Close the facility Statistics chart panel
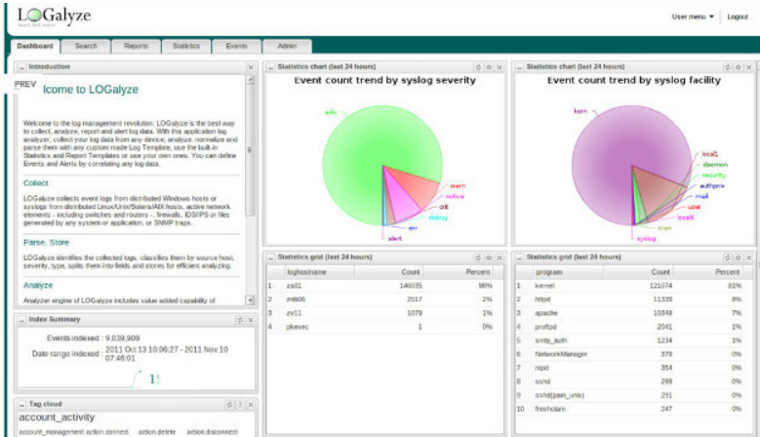 tap(749, 67)
